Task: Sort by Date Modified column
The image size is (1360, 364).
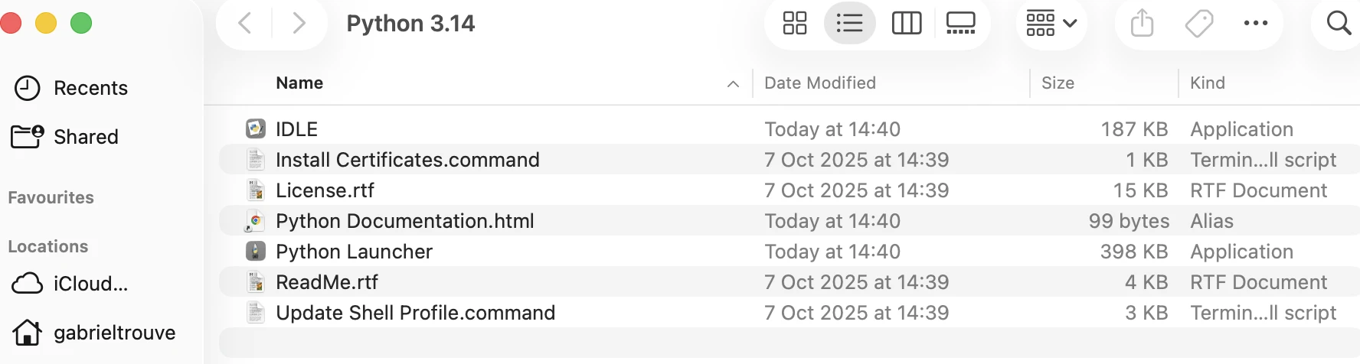Action: [819, 83]
